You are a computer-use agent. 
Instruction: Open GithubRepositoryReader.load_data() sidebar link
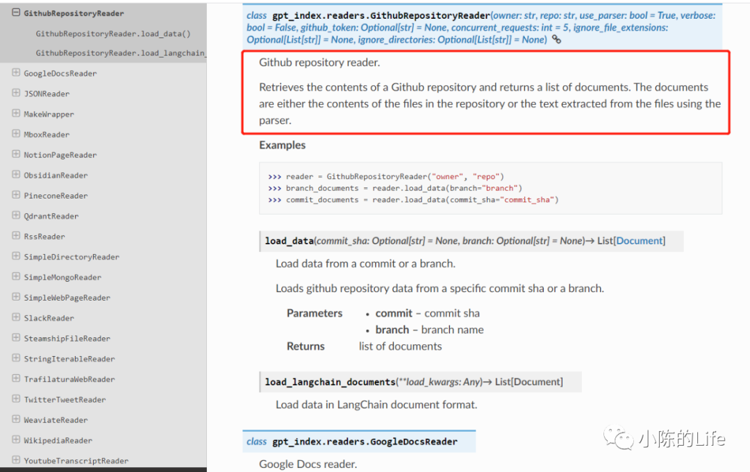point(113,33)
